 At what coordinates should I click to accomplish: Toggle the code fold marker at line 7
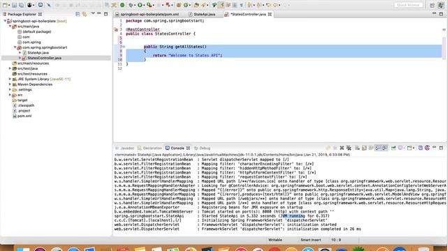tap(124, 47)
